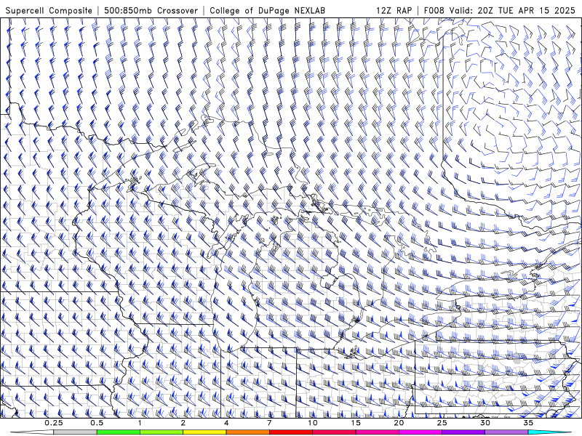582x436 pixels.
Task: Click the 30 value on the color scale
Action: click(x=485, y=423)
